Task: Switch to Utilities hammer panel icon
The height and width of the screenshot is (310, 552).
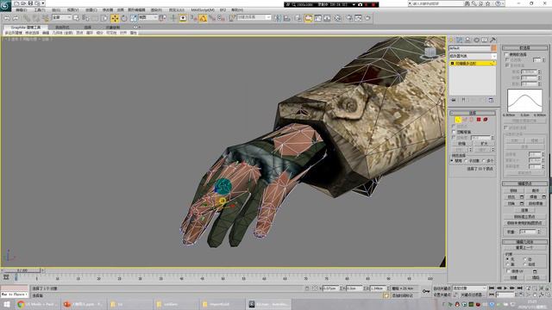Action: 492,40
